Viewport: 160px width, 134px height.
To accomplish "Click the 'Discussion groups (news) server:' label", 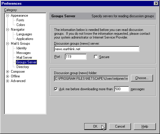I will pyautogui.click(x=77, y=43).
